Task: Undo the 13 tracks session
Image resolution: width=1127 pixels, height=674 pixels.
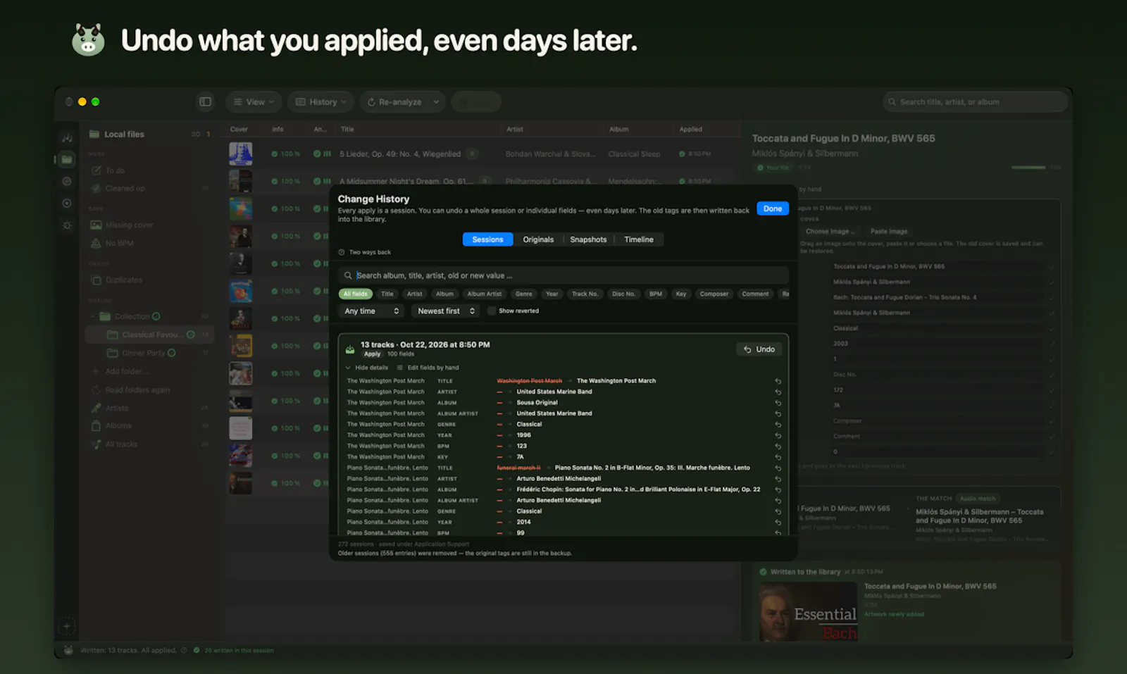Action: coord(759,349)
